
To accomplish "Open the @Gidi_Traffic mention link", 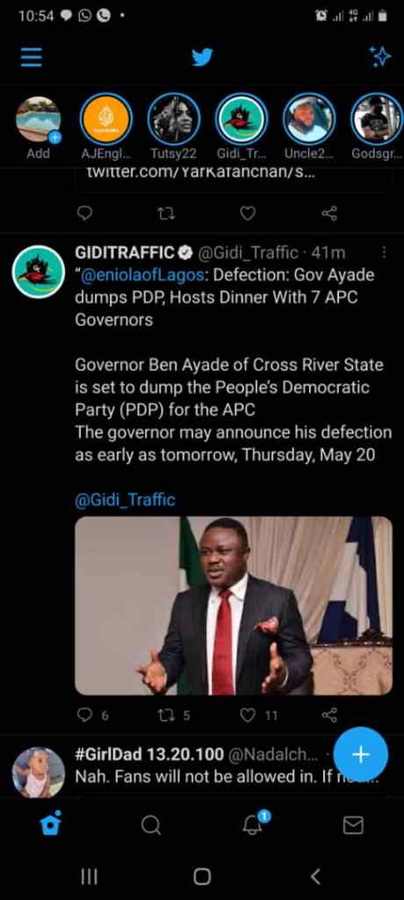I will click(x=125, y=500).
